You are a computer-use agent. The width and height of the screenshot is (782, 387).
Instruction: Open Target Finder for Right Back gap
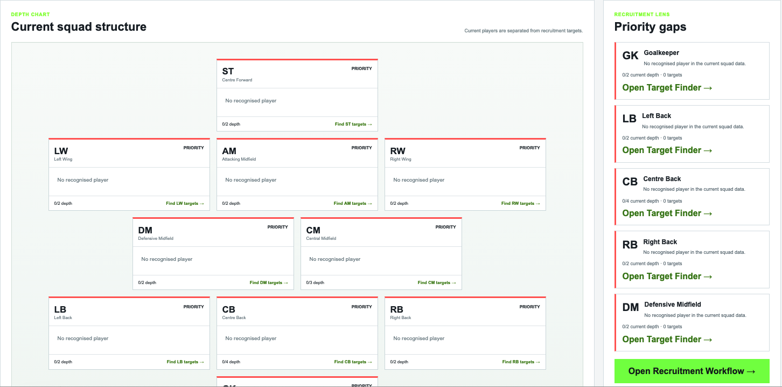[667, 276]
